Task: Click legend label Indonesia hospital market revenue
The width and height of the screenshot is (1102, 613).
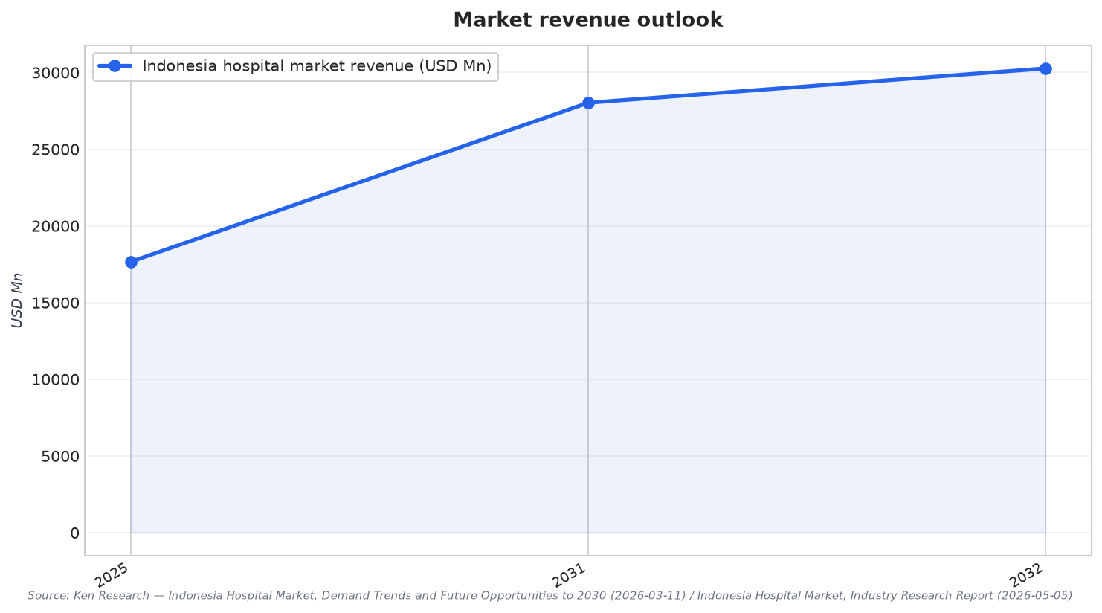Action: (x=317, y=66)
